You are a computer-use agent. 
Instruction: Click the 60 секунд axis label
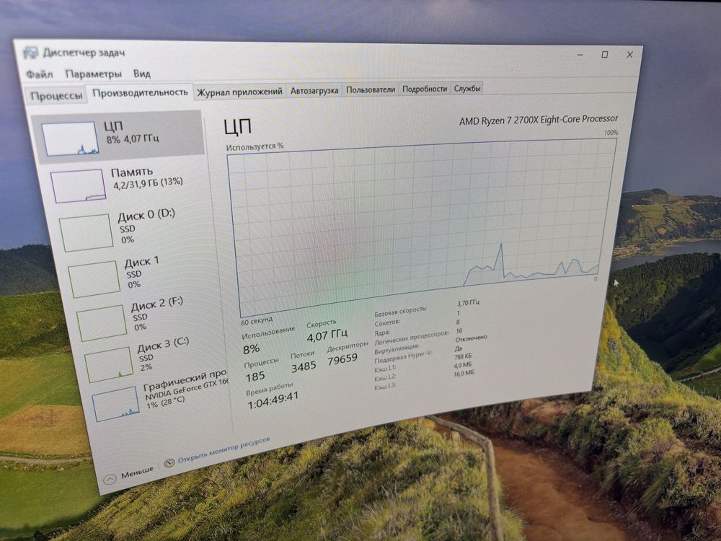click(257, 320)
